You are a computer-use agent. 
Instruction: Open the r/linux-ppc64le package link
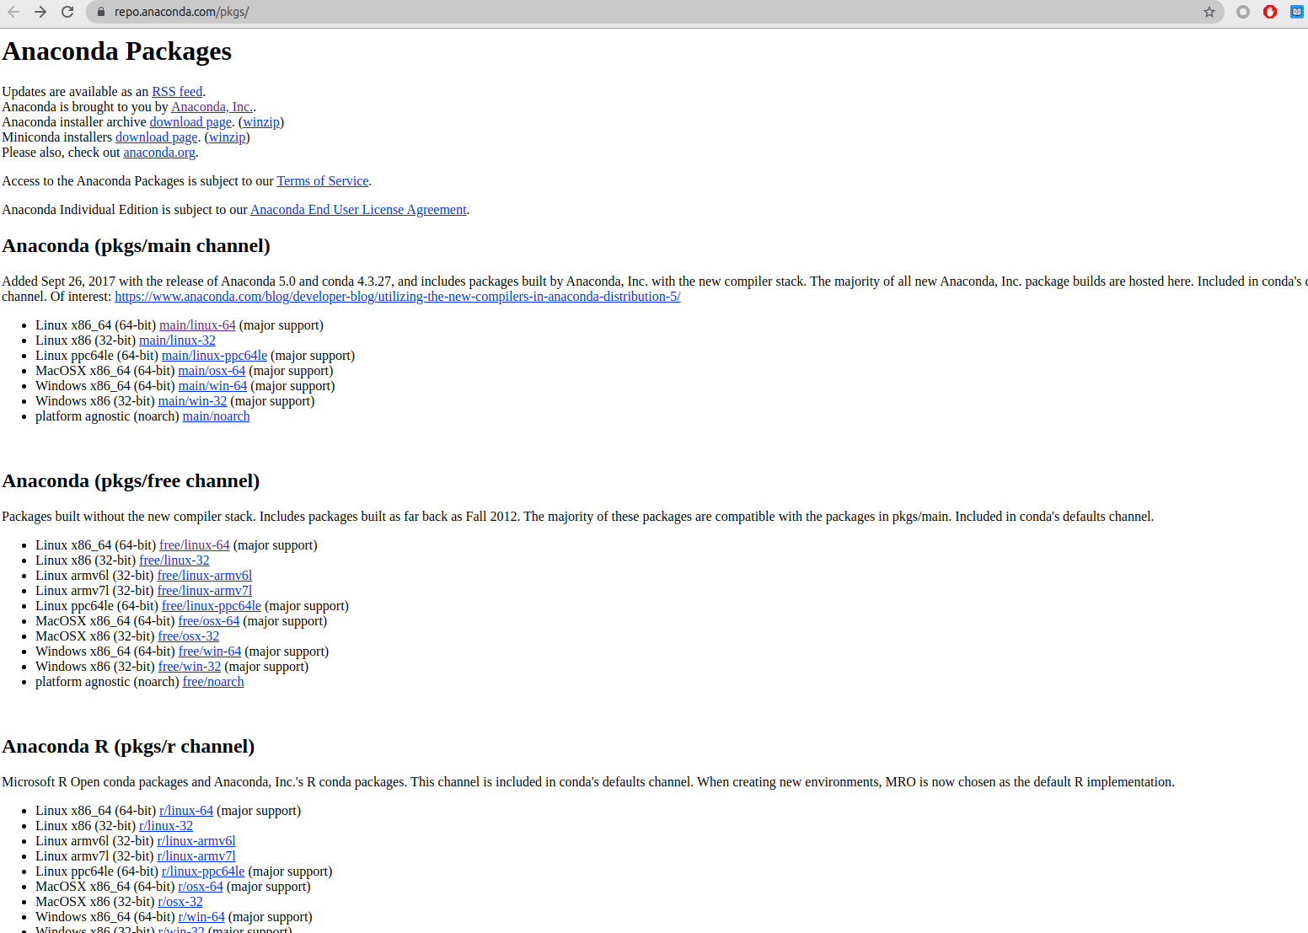coord(203,871)
